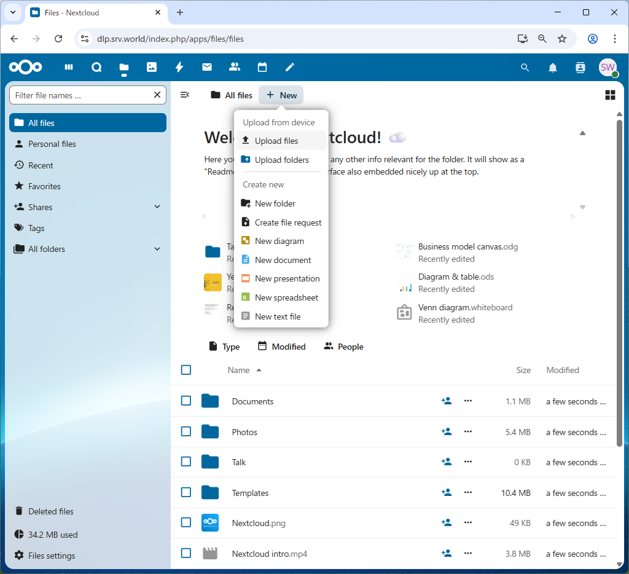Viewport: 629px width, 574px height.
Task: Open browser zoom magnifier icon in address bar
Action: (x=542, y=39)
